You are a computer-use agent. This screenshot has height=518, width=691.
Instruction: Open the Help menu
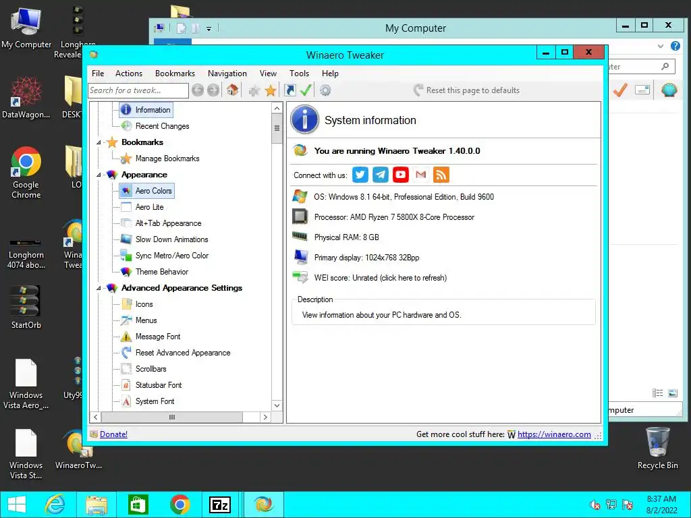[x=330, y=74]
